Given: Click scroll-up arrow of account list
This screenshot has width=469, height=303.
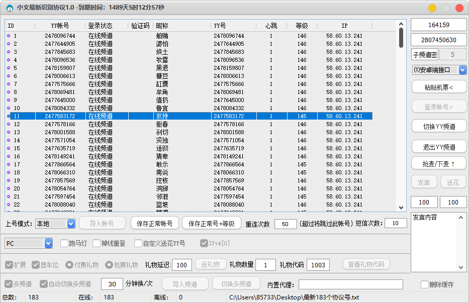Looking at the screenshot, I should pyautogui.click(x=401, y=24).
